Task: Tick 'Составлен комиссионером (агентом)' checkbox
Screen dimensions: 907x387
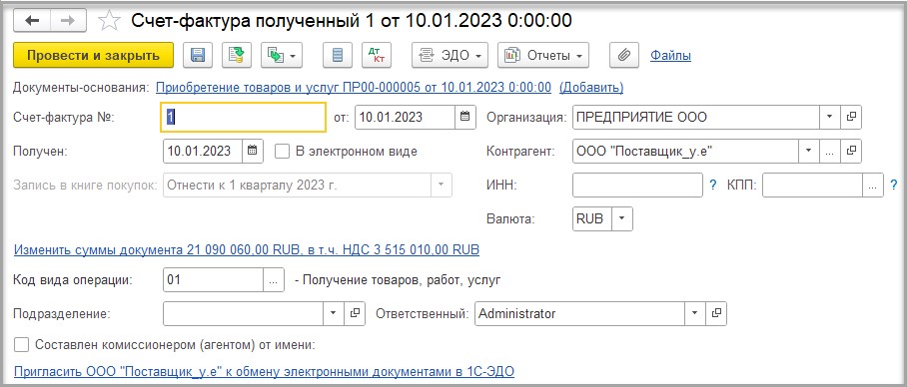Action: pos(21,345)
